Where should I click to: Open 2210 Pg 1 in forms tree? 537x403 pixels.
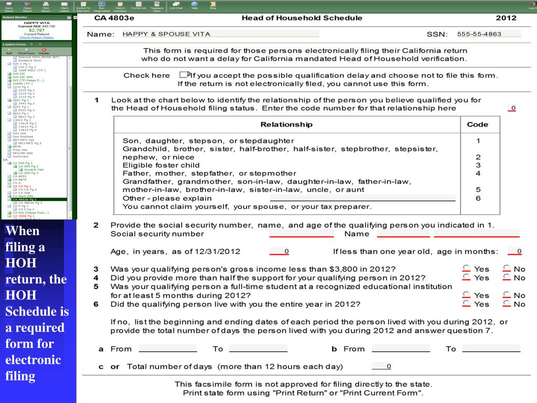20,87
